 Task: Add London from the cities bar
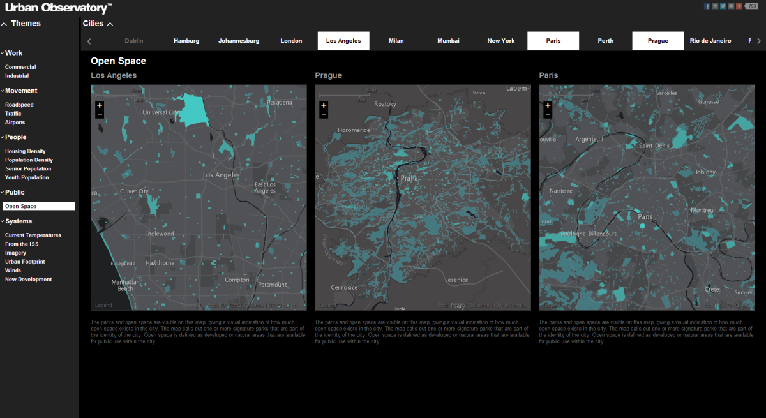tap(291, 41)
